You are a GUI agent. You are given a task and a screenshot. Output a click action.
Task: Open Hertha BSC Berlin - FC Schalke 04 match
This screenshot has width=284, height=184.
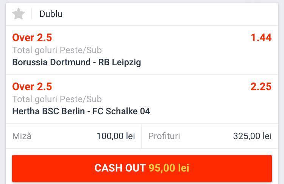tap(81, 111)
